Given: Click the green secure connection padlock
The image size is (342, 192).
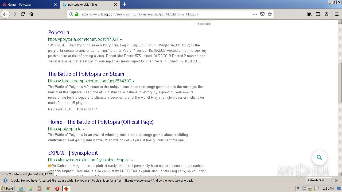Looking at the screenshot, I should 77,14.
